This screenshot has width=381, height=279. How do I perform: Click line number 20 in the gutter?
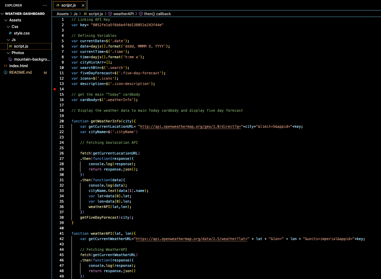(x=61, y=121)
